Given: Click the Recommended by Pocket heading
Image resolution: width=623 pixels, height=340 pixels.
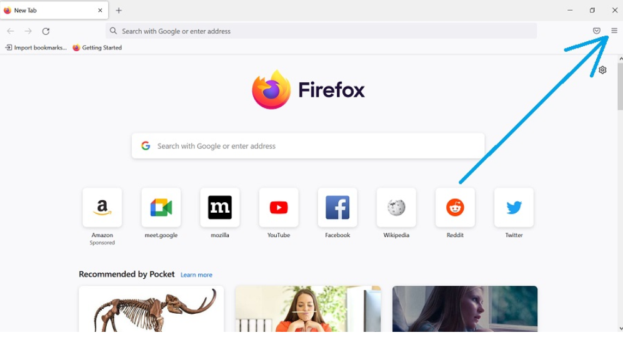Looking at the screenshot, I should (126, 274).
